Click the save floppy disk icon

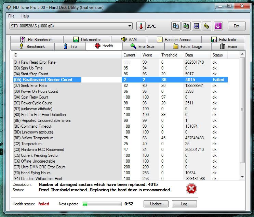(196, 26)
